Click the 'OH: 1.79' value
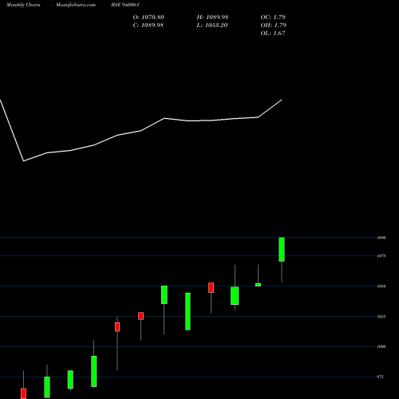Viewport: 399px width, 399px height. click(x=274, y=26)
